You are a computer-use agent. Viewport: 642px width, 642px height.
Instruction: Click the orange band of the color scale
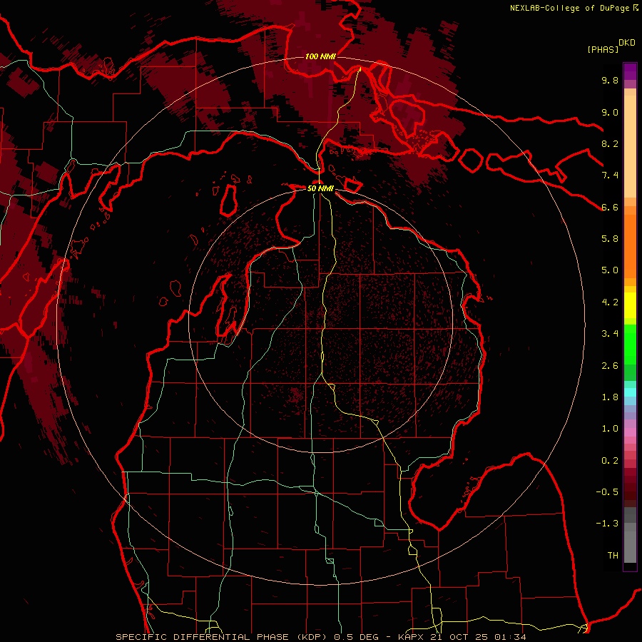[630, 246]
